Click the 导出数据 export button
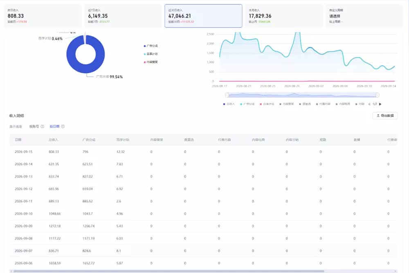Screen dimensions: 409x273 point(385,115)
